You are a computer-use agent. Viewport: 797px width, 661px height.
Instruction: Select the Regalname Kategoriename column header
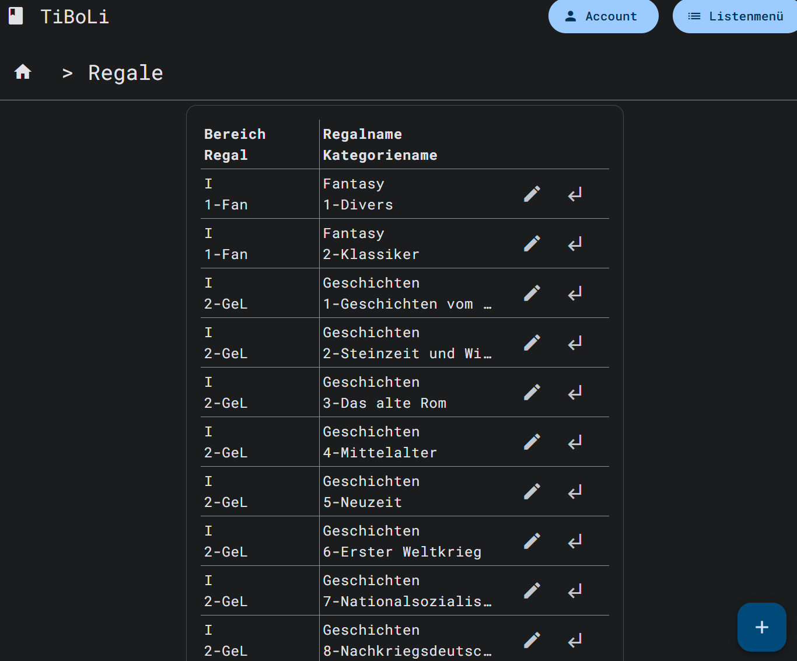click(380, 144)
